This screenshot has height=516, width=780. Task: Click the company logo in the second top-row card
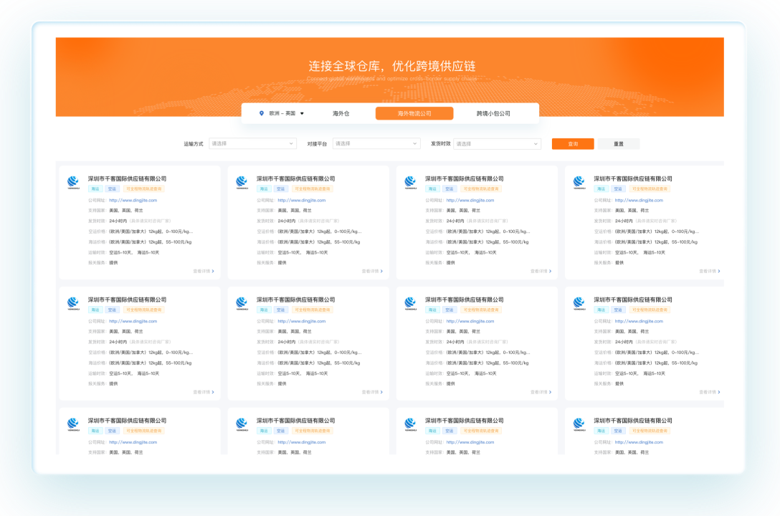click(242, 182)
